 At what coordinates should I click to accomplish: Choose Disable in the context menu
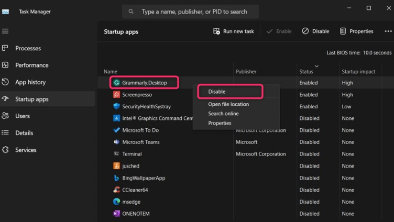coord(217,92)
